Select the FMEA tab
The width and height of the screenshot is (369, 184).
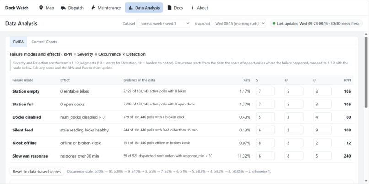pos(18,42)
